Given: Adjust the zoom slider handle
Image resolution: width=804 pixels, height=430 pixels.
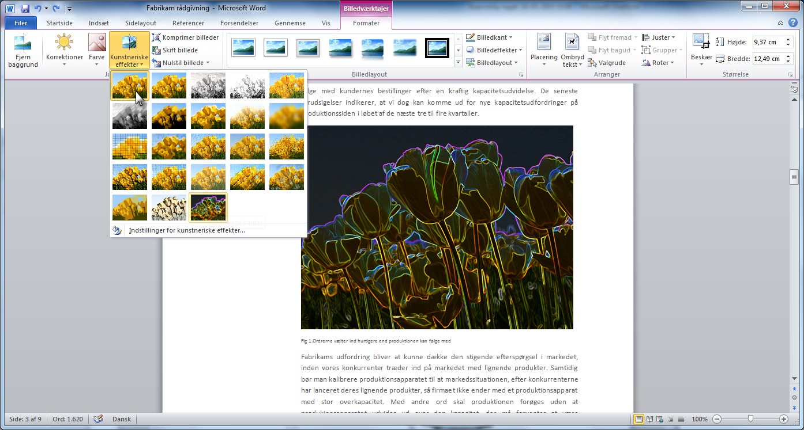Looking at the screenshot, I should coord(750,419).
